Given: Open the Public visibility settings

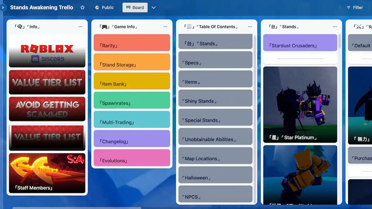Looking at the screenshot, I should [x=104, y=7].
